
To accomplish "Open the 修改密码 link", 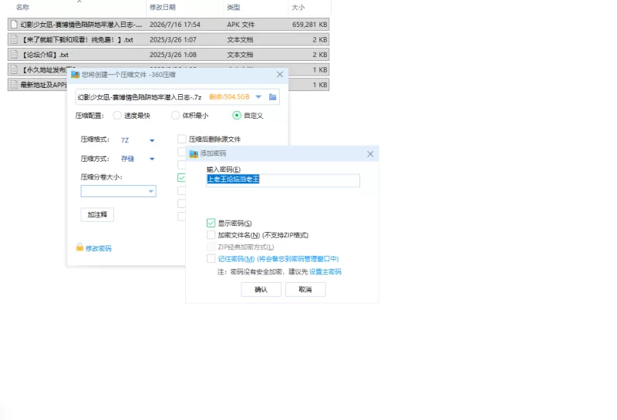I will click(x=99, y=248).
